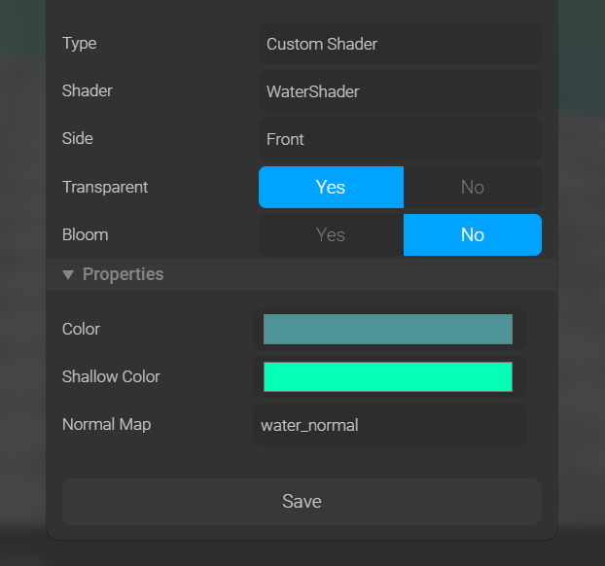Open the Type dropdown showing Custom Shader

coord(399,44)
